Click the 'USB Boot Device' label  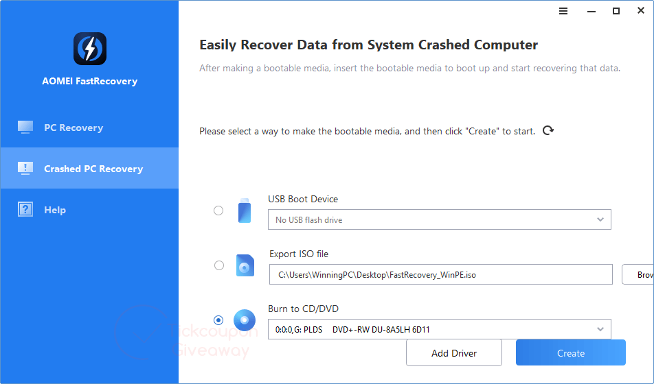[303, 199]
